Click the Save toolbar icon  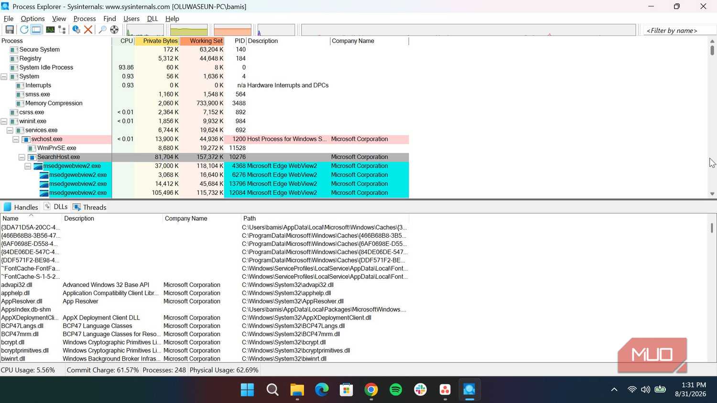(x=9, y=30)
